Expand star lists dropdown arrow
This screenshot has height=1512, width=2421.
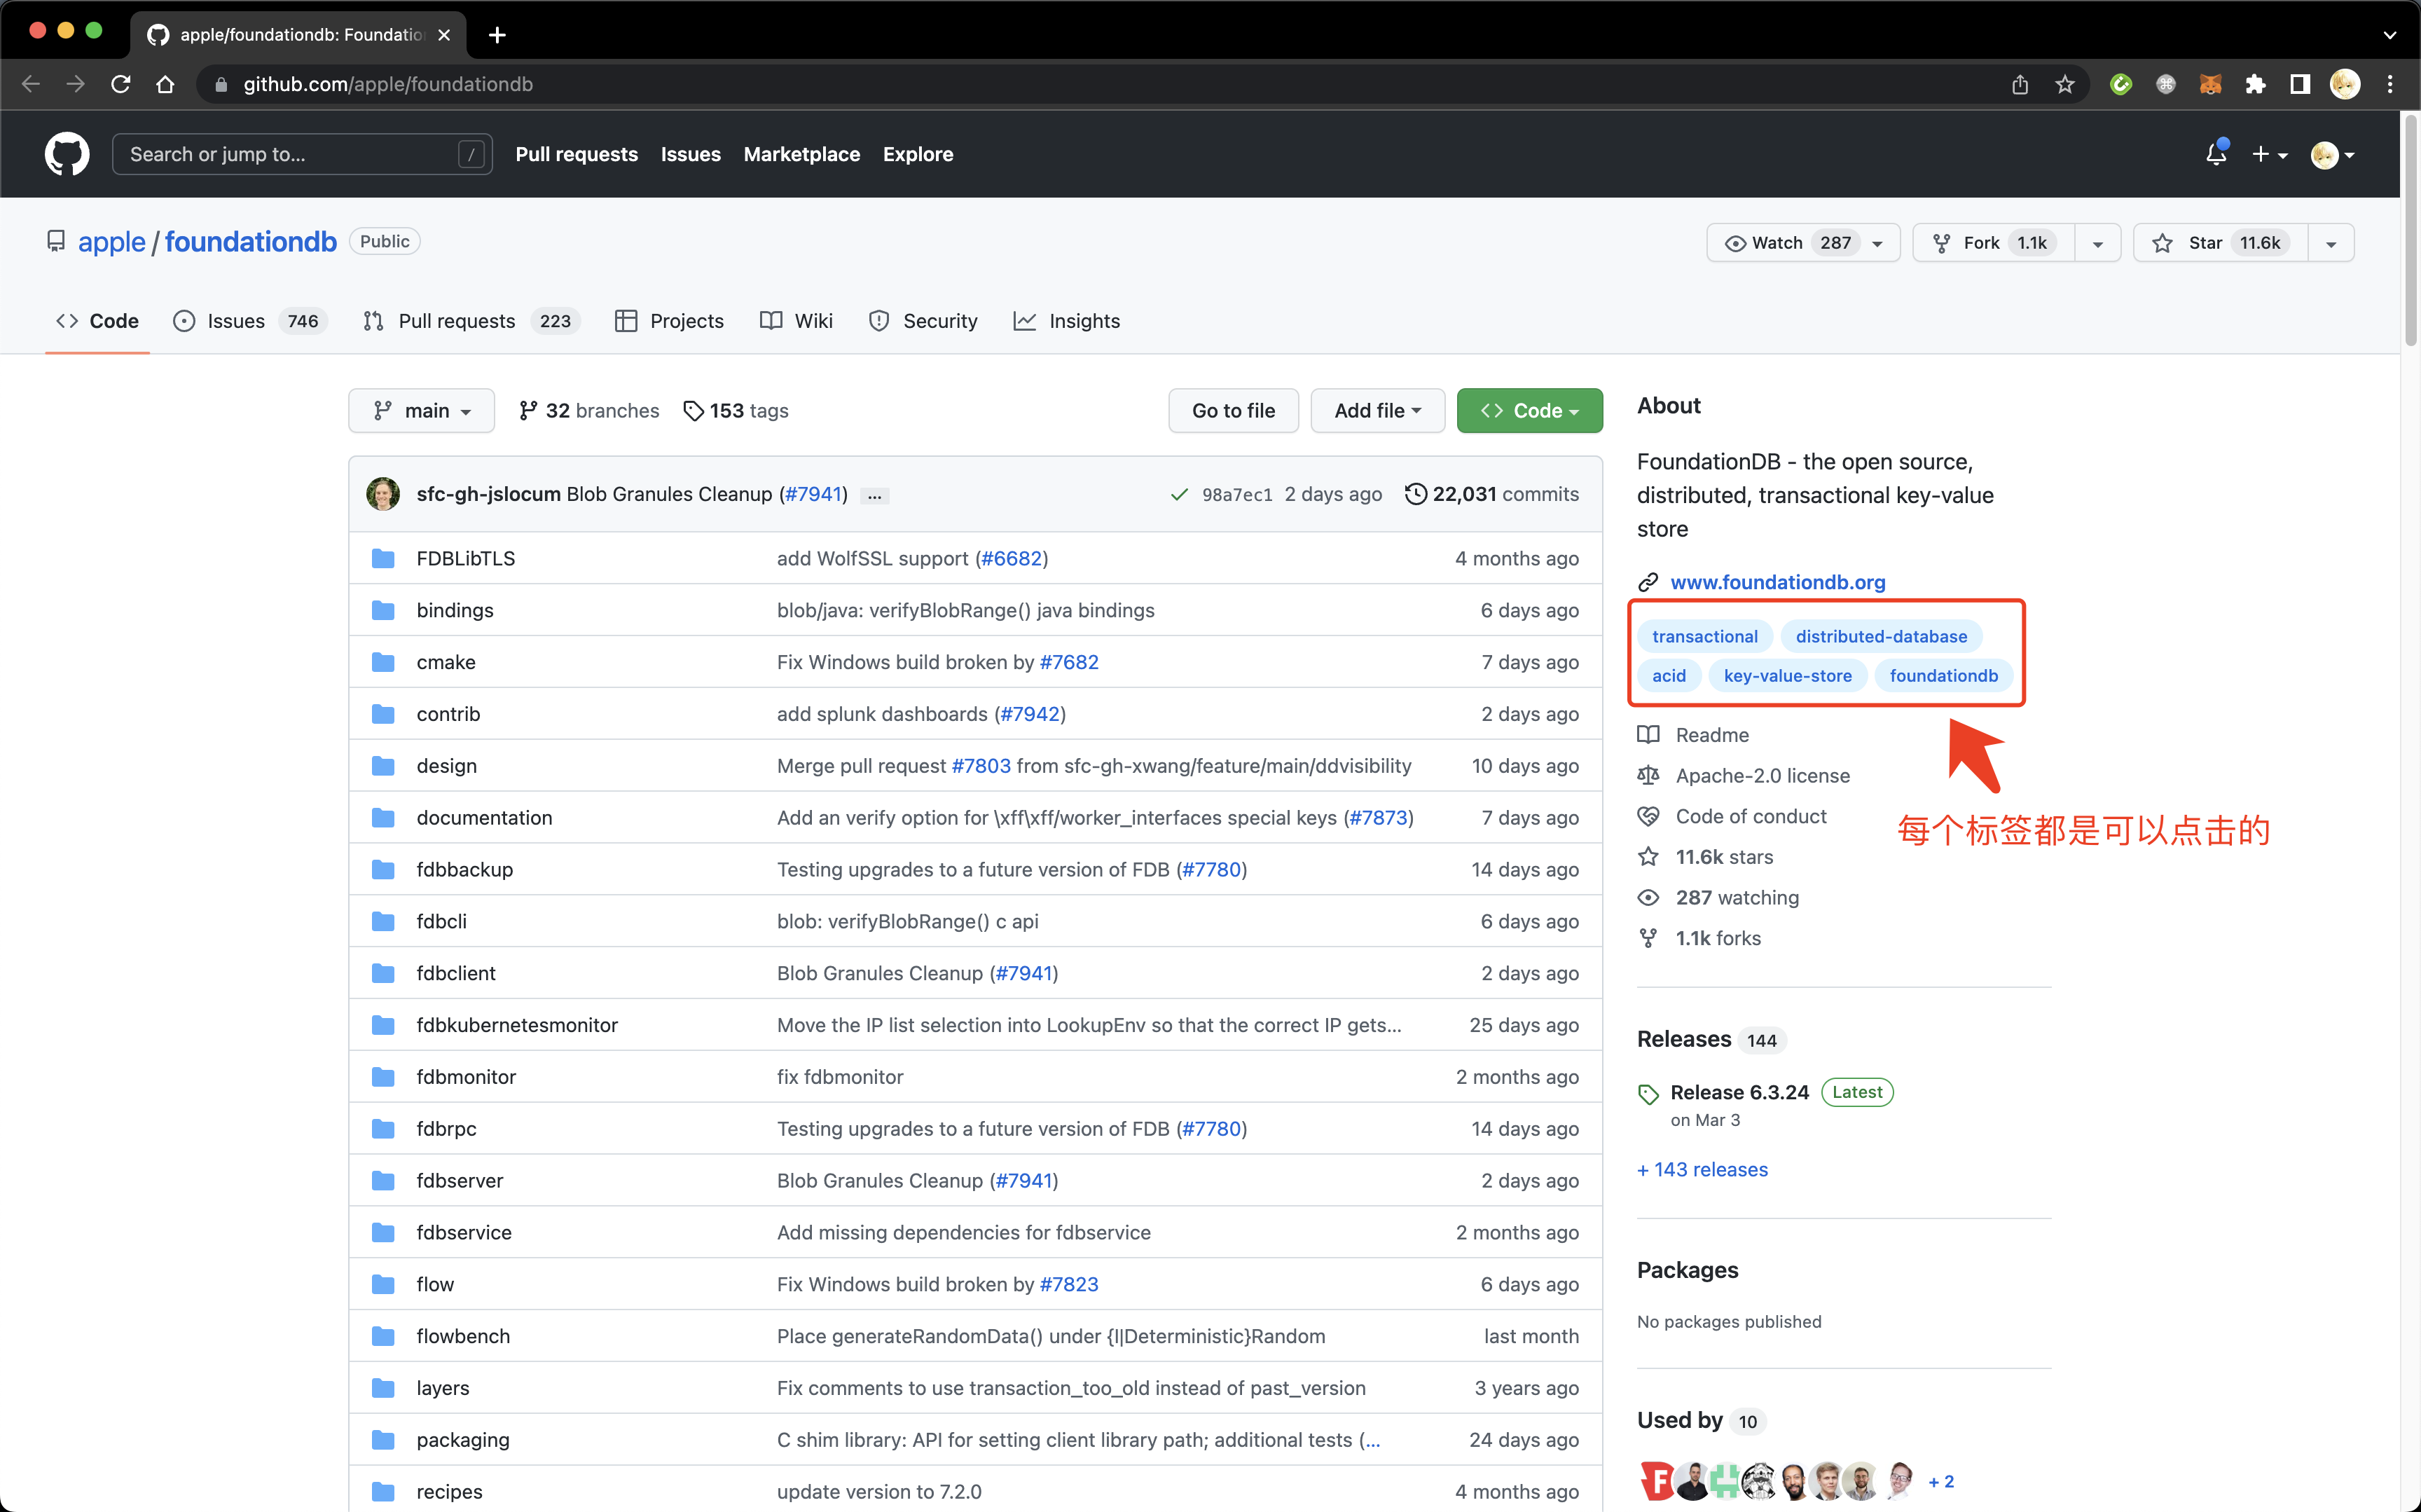pyautogui.click(x=2331, y=243)
